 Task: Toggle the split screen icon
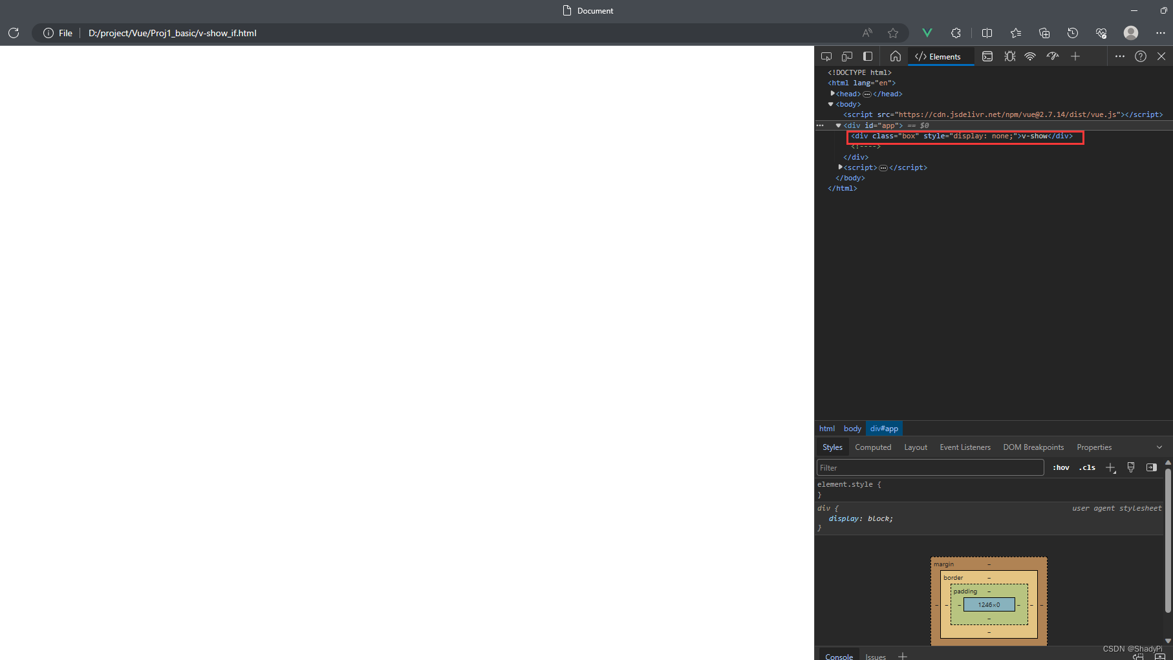(x=987, y=33)
